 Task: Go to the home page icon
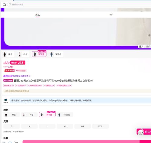tap(4, 5)
